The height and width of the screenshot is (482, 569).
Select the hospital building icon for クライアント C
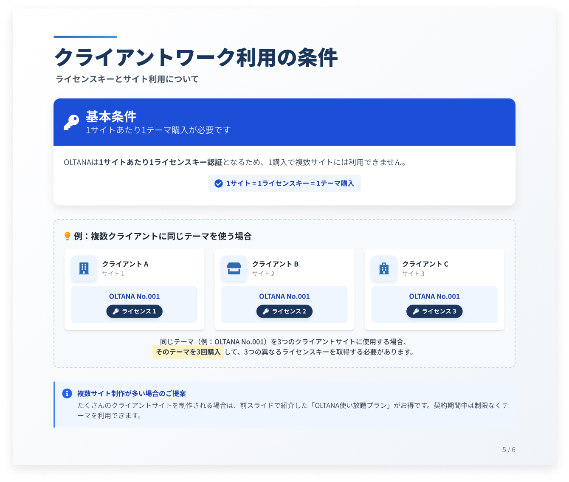click(x=384, y=268)
